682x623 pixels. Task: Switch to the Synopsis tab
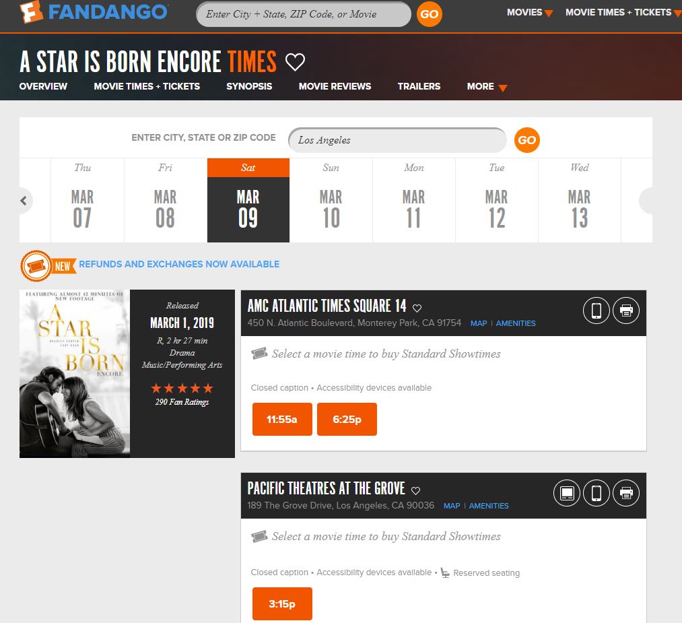pyautogui.click(x=249, y=86)
